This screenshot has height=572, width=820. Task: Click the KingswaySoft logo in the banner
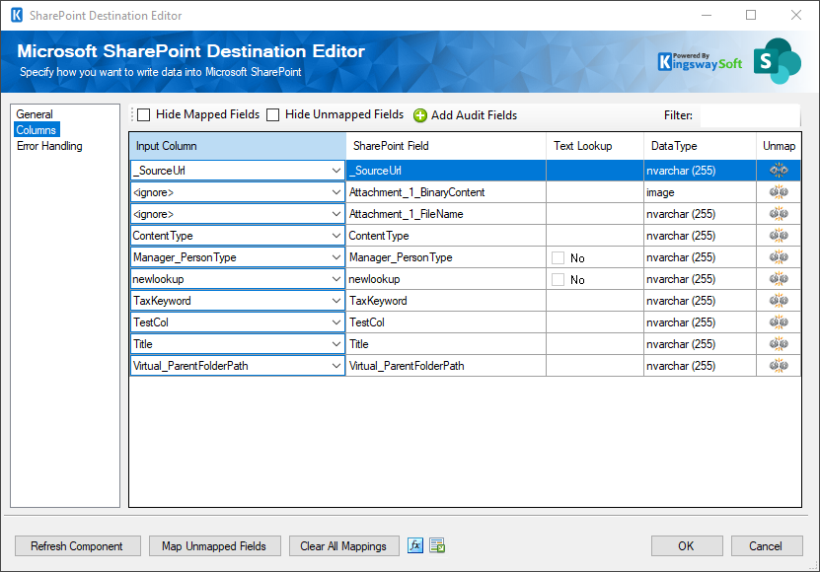[700, 62]
